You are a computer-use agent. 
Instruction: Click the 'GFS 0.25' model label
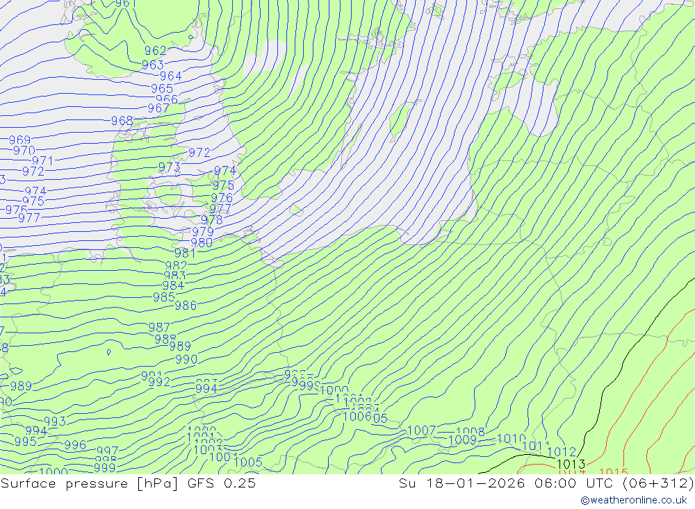pos(222,483)
